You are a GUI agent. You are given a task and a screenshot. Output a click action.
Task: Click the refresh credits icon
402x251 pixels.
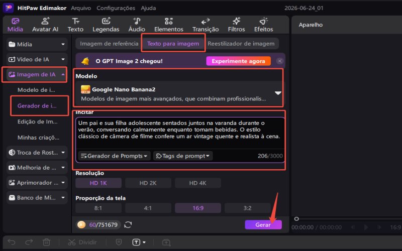[128, 225]
